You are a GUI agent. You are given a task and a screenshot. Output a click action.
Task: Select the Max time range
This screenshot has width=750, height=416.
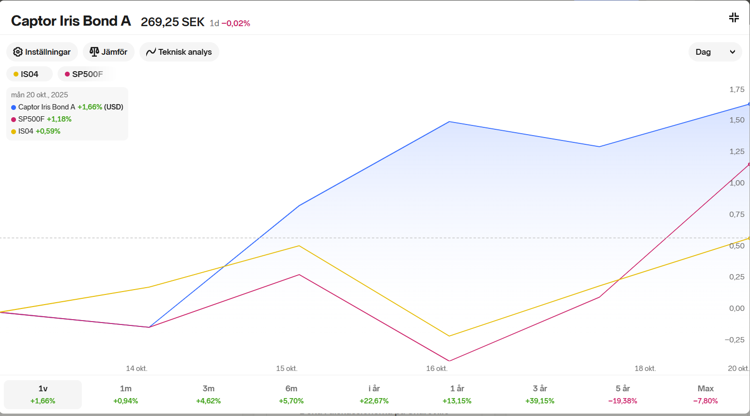coord(705,394)
